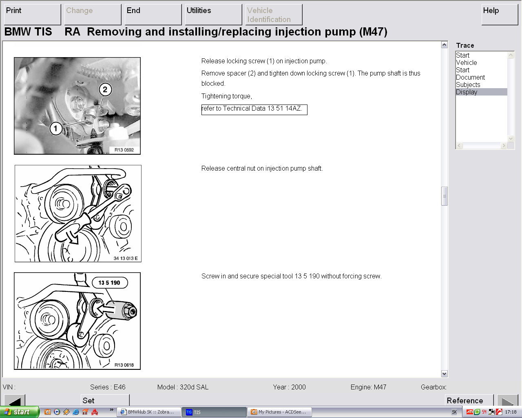Click the Set button
Screen dimensions: 522x418
click(105, 400)
